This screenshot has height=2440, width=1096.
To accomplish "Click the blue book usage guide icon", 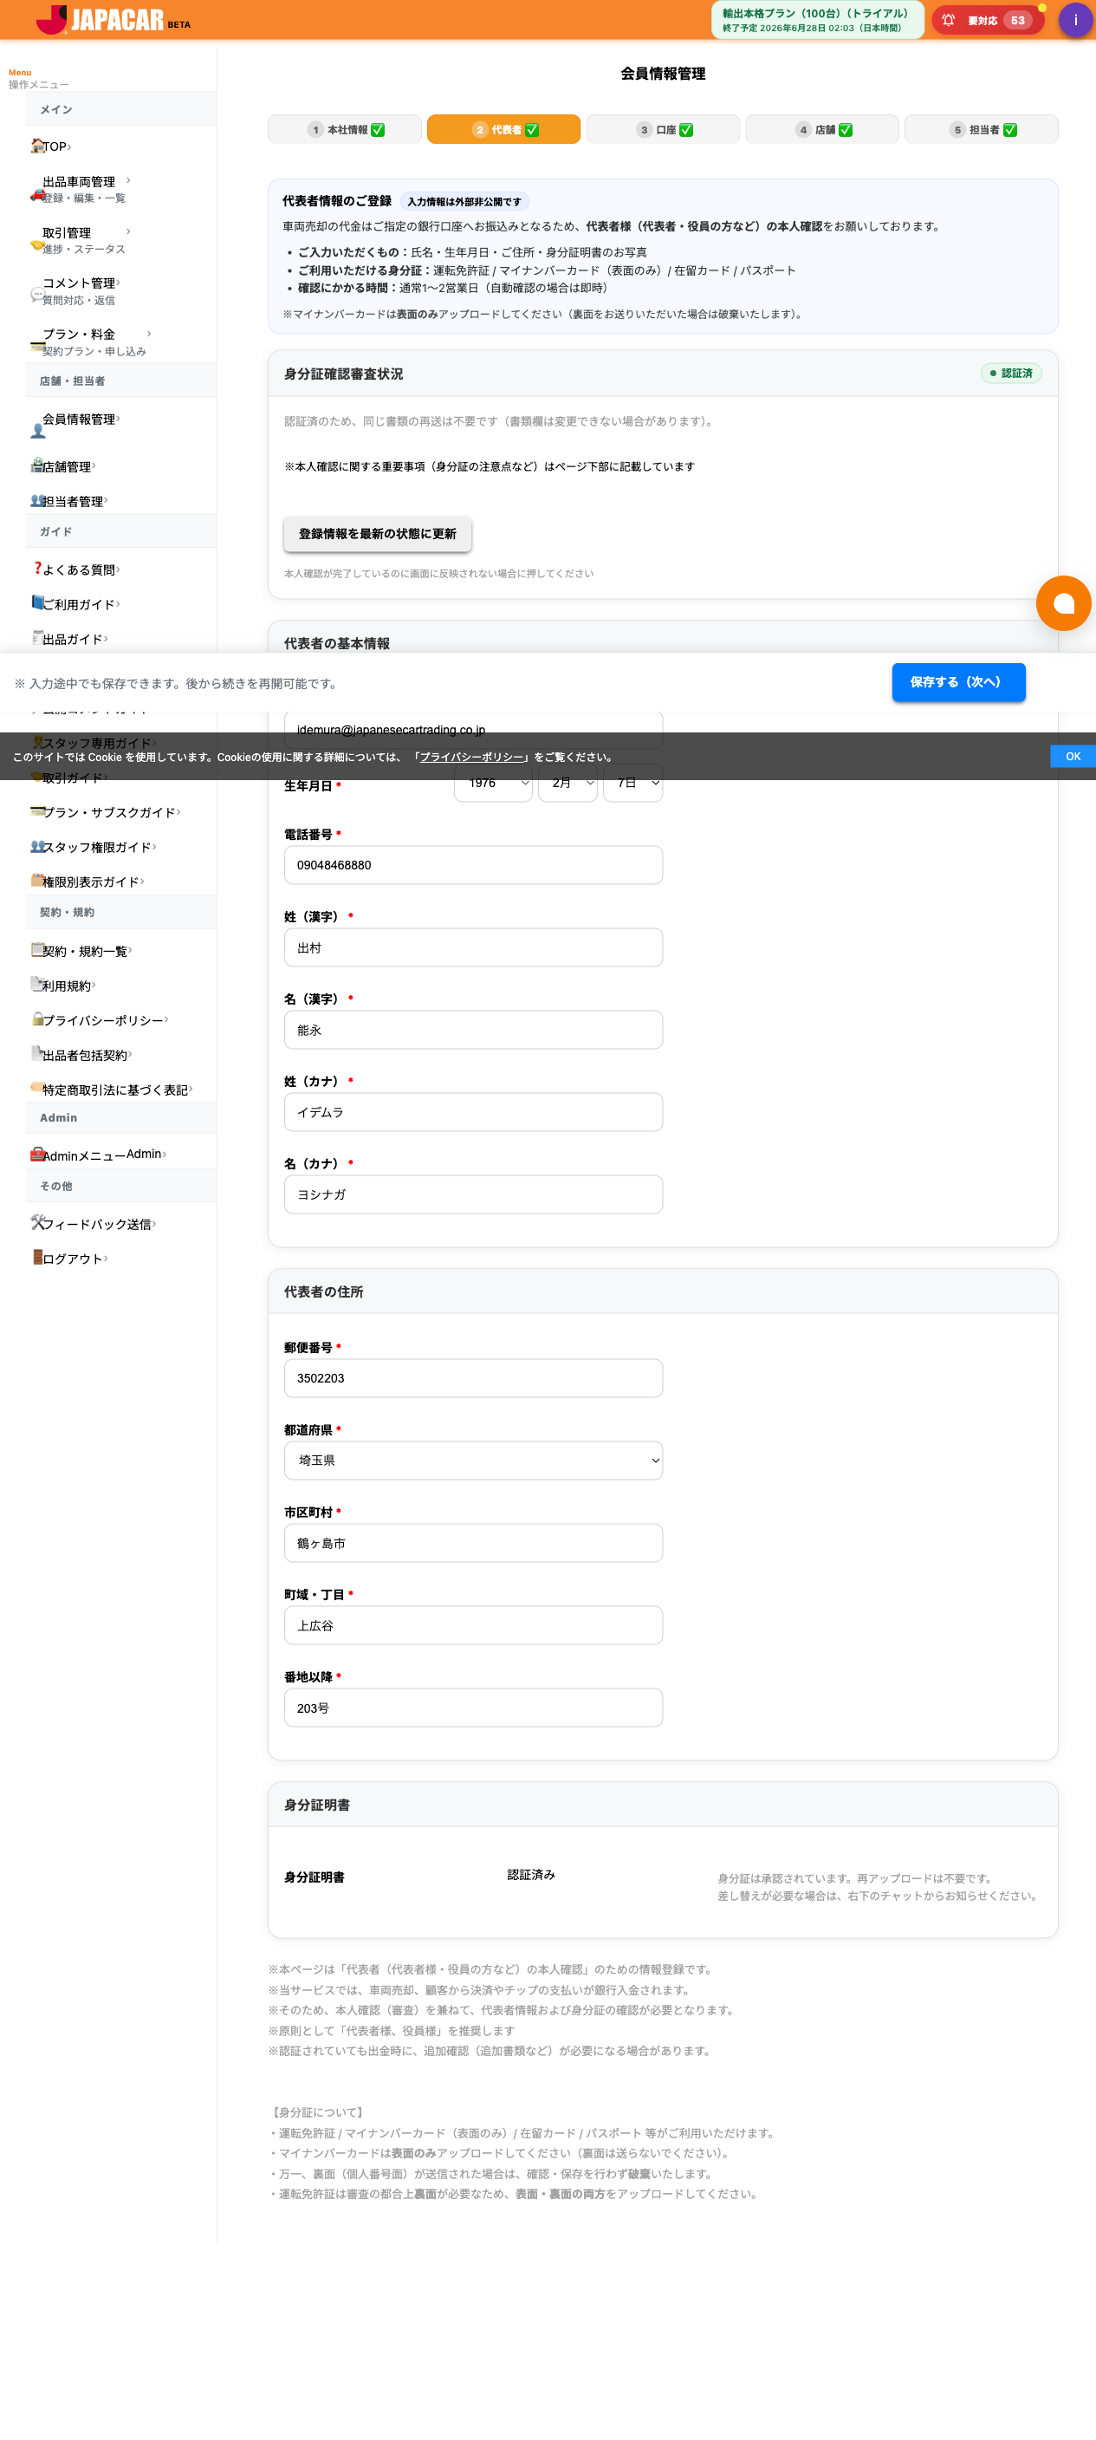I will (37, 602).
